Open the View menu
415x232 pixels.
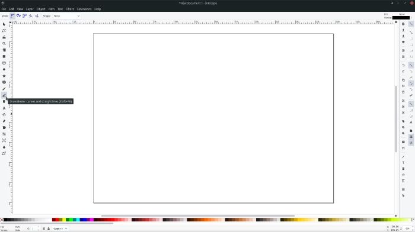(20, 9)
